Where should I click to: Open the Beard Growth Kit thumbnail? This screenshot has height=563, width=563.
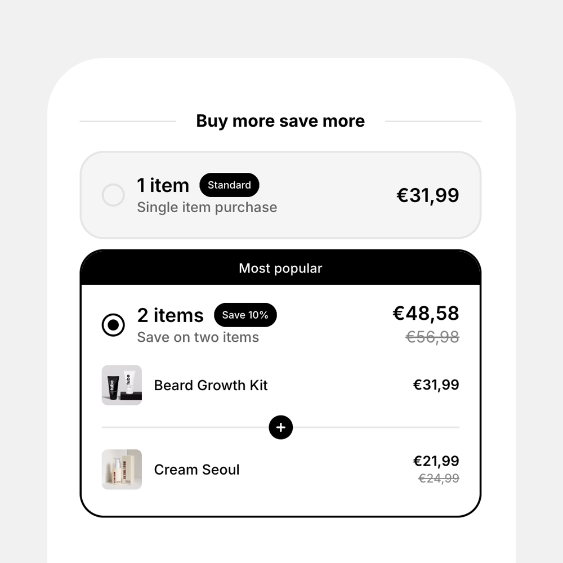[x=122, y=385]
